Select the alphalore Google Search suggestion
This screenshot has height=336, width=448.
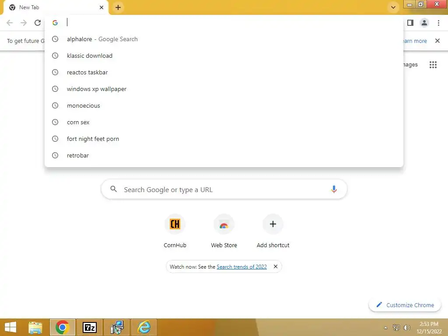tap(224, 39)
